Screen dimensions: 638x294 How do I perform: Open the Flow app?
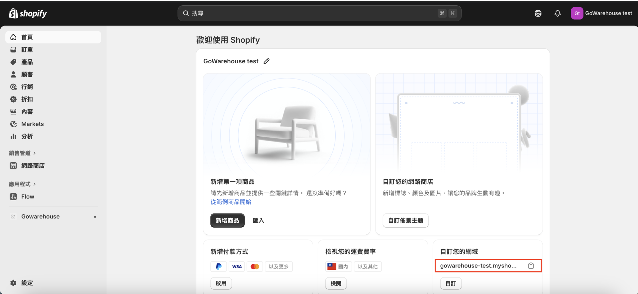(x=28, y=197)
